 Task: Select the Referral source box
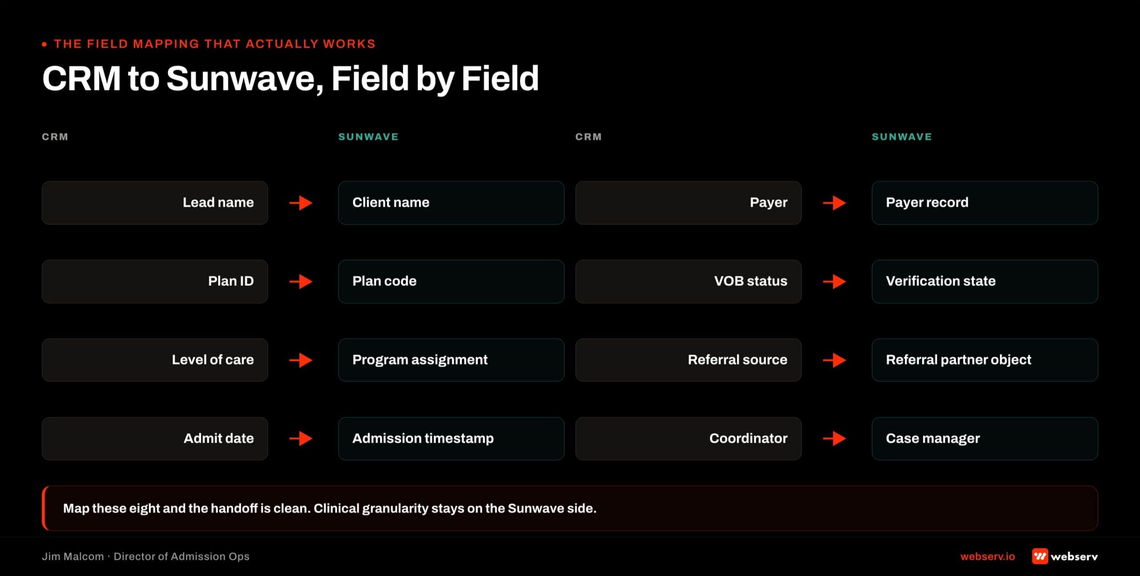point(688,360)
